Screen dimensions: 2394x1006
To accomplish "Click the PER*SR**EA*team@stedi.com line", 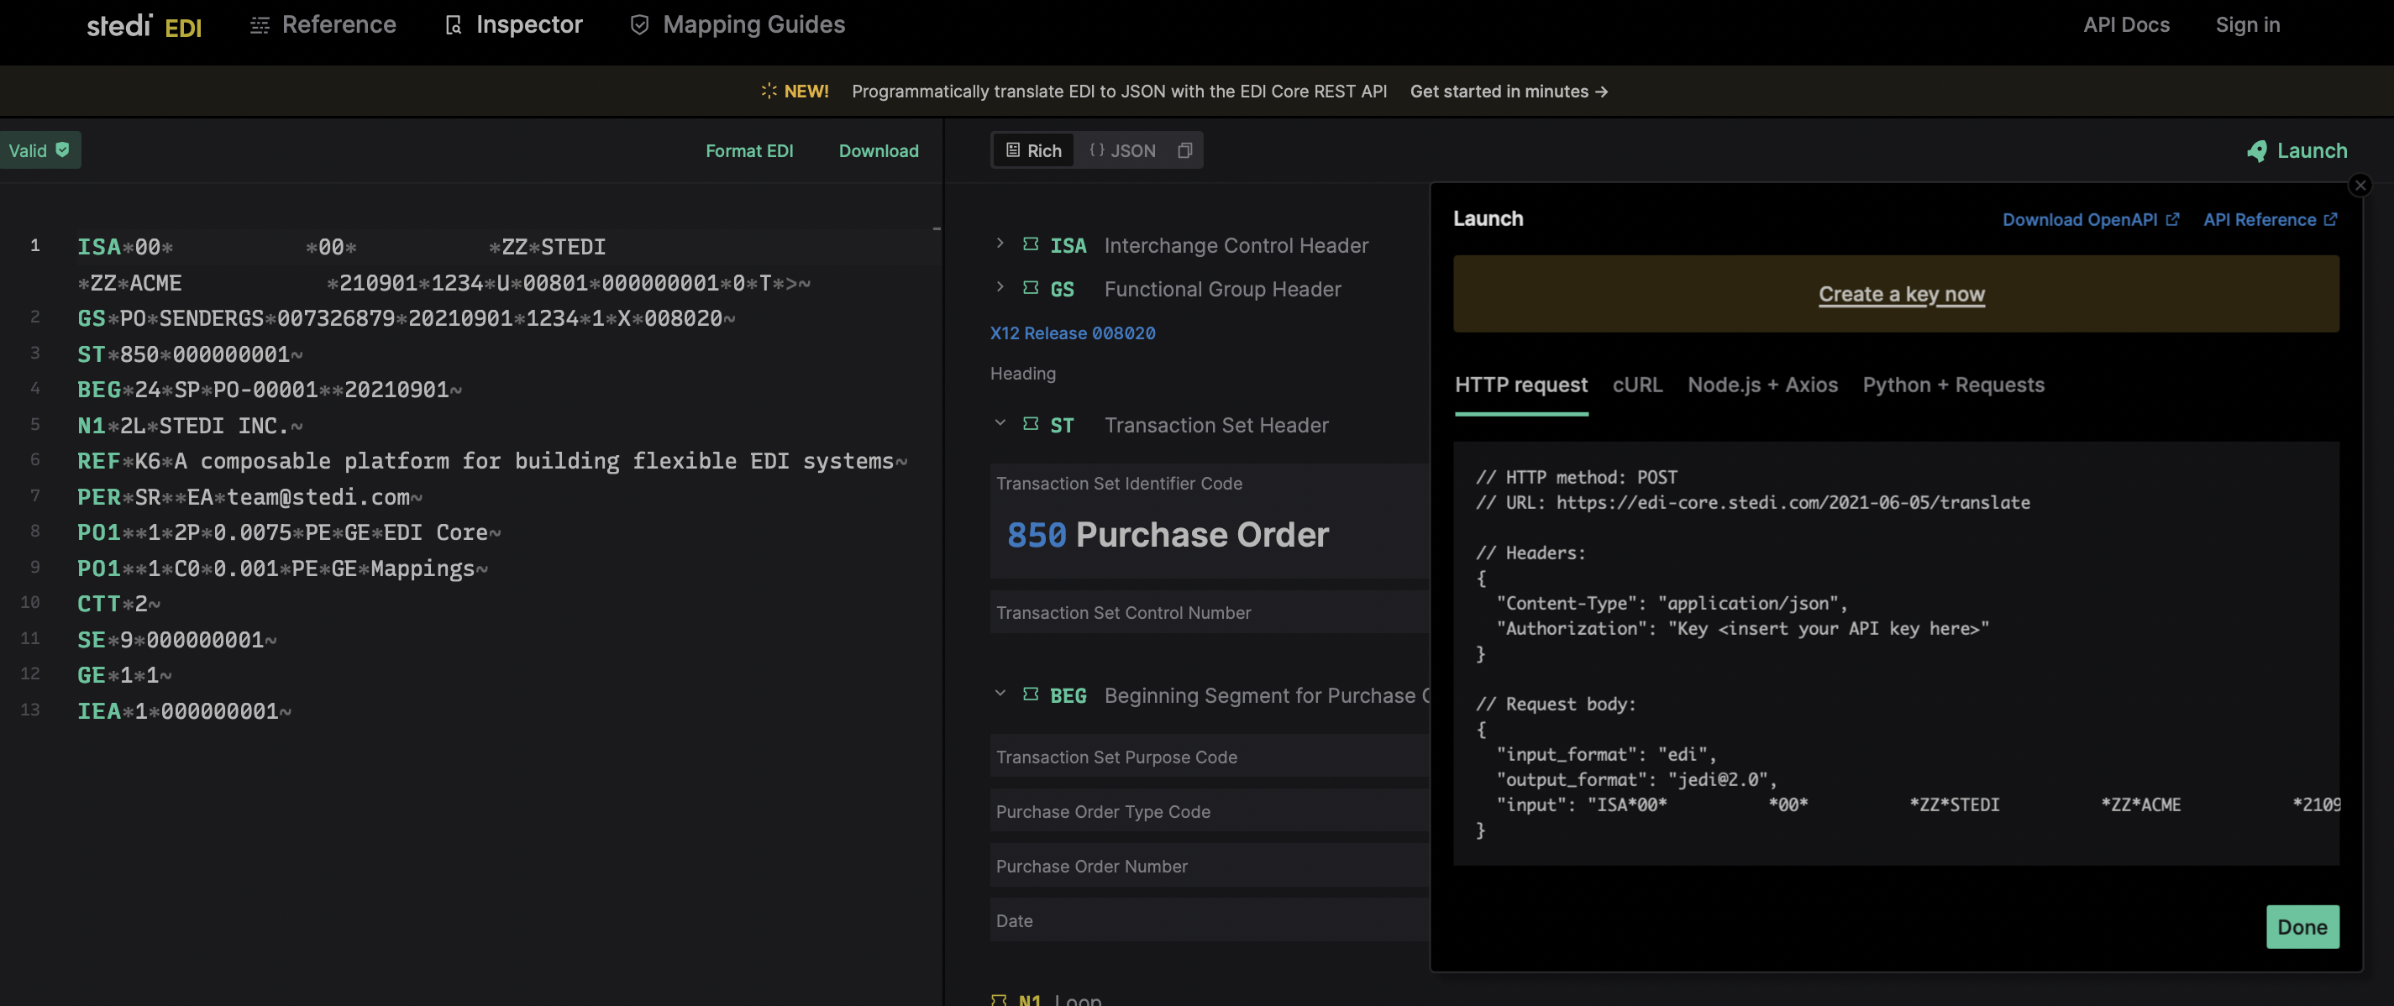I will tap(250, 498).
